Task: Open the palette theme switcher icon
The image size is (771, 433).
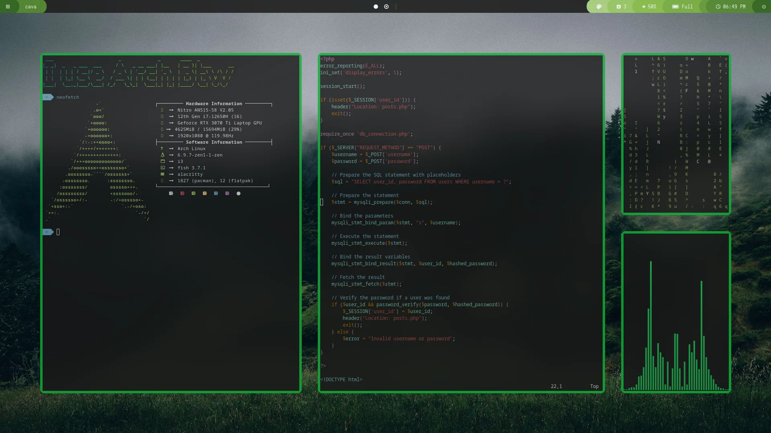Action: [599, 6]
